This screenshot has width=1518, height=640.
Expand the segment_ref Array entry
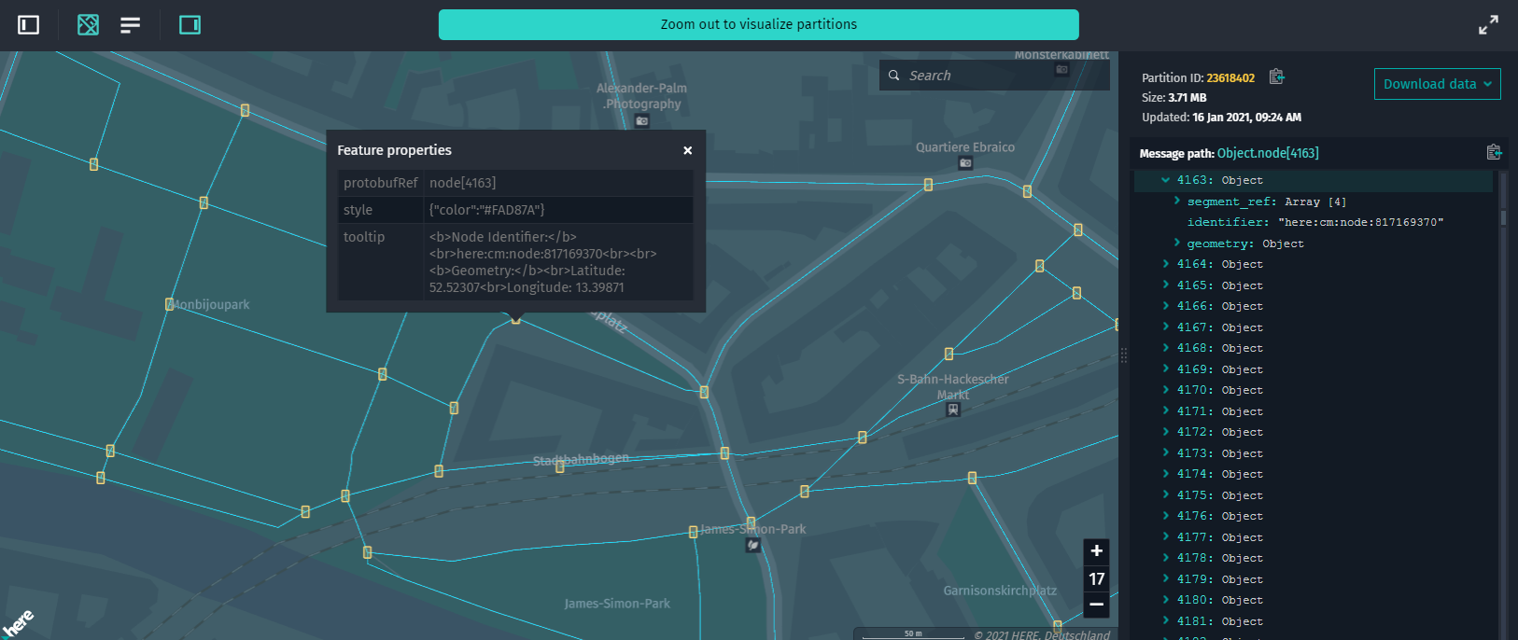point(1176,202)
